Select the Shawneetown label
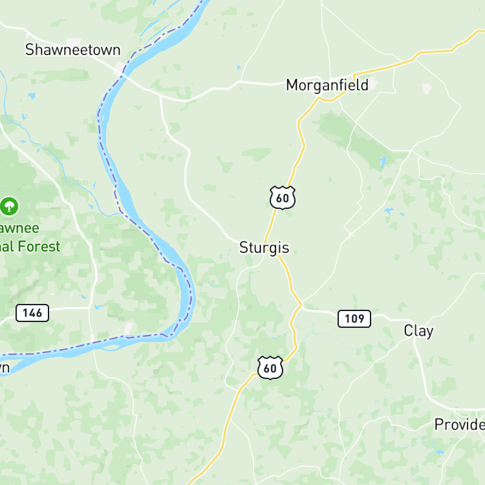 point(73,50)
